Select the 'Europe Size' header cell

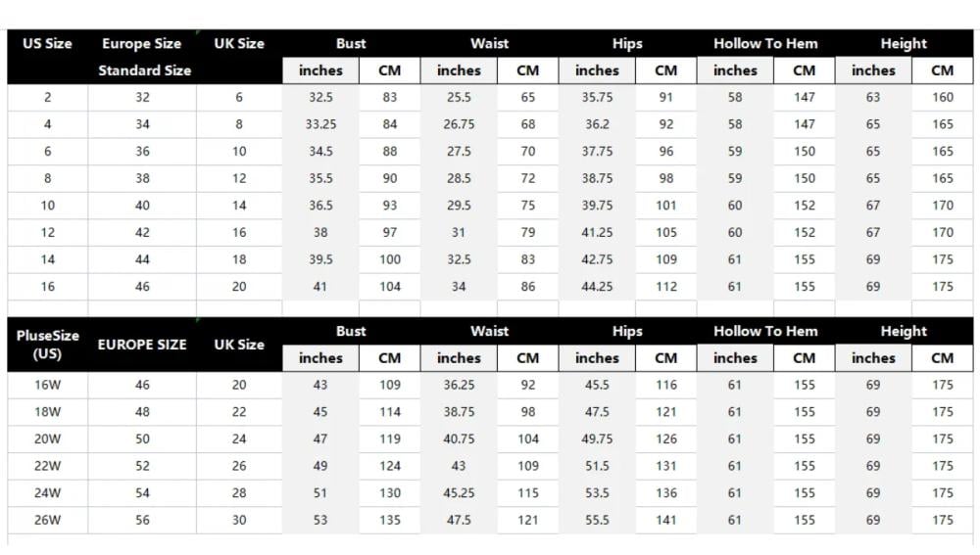tap(142, 44)
